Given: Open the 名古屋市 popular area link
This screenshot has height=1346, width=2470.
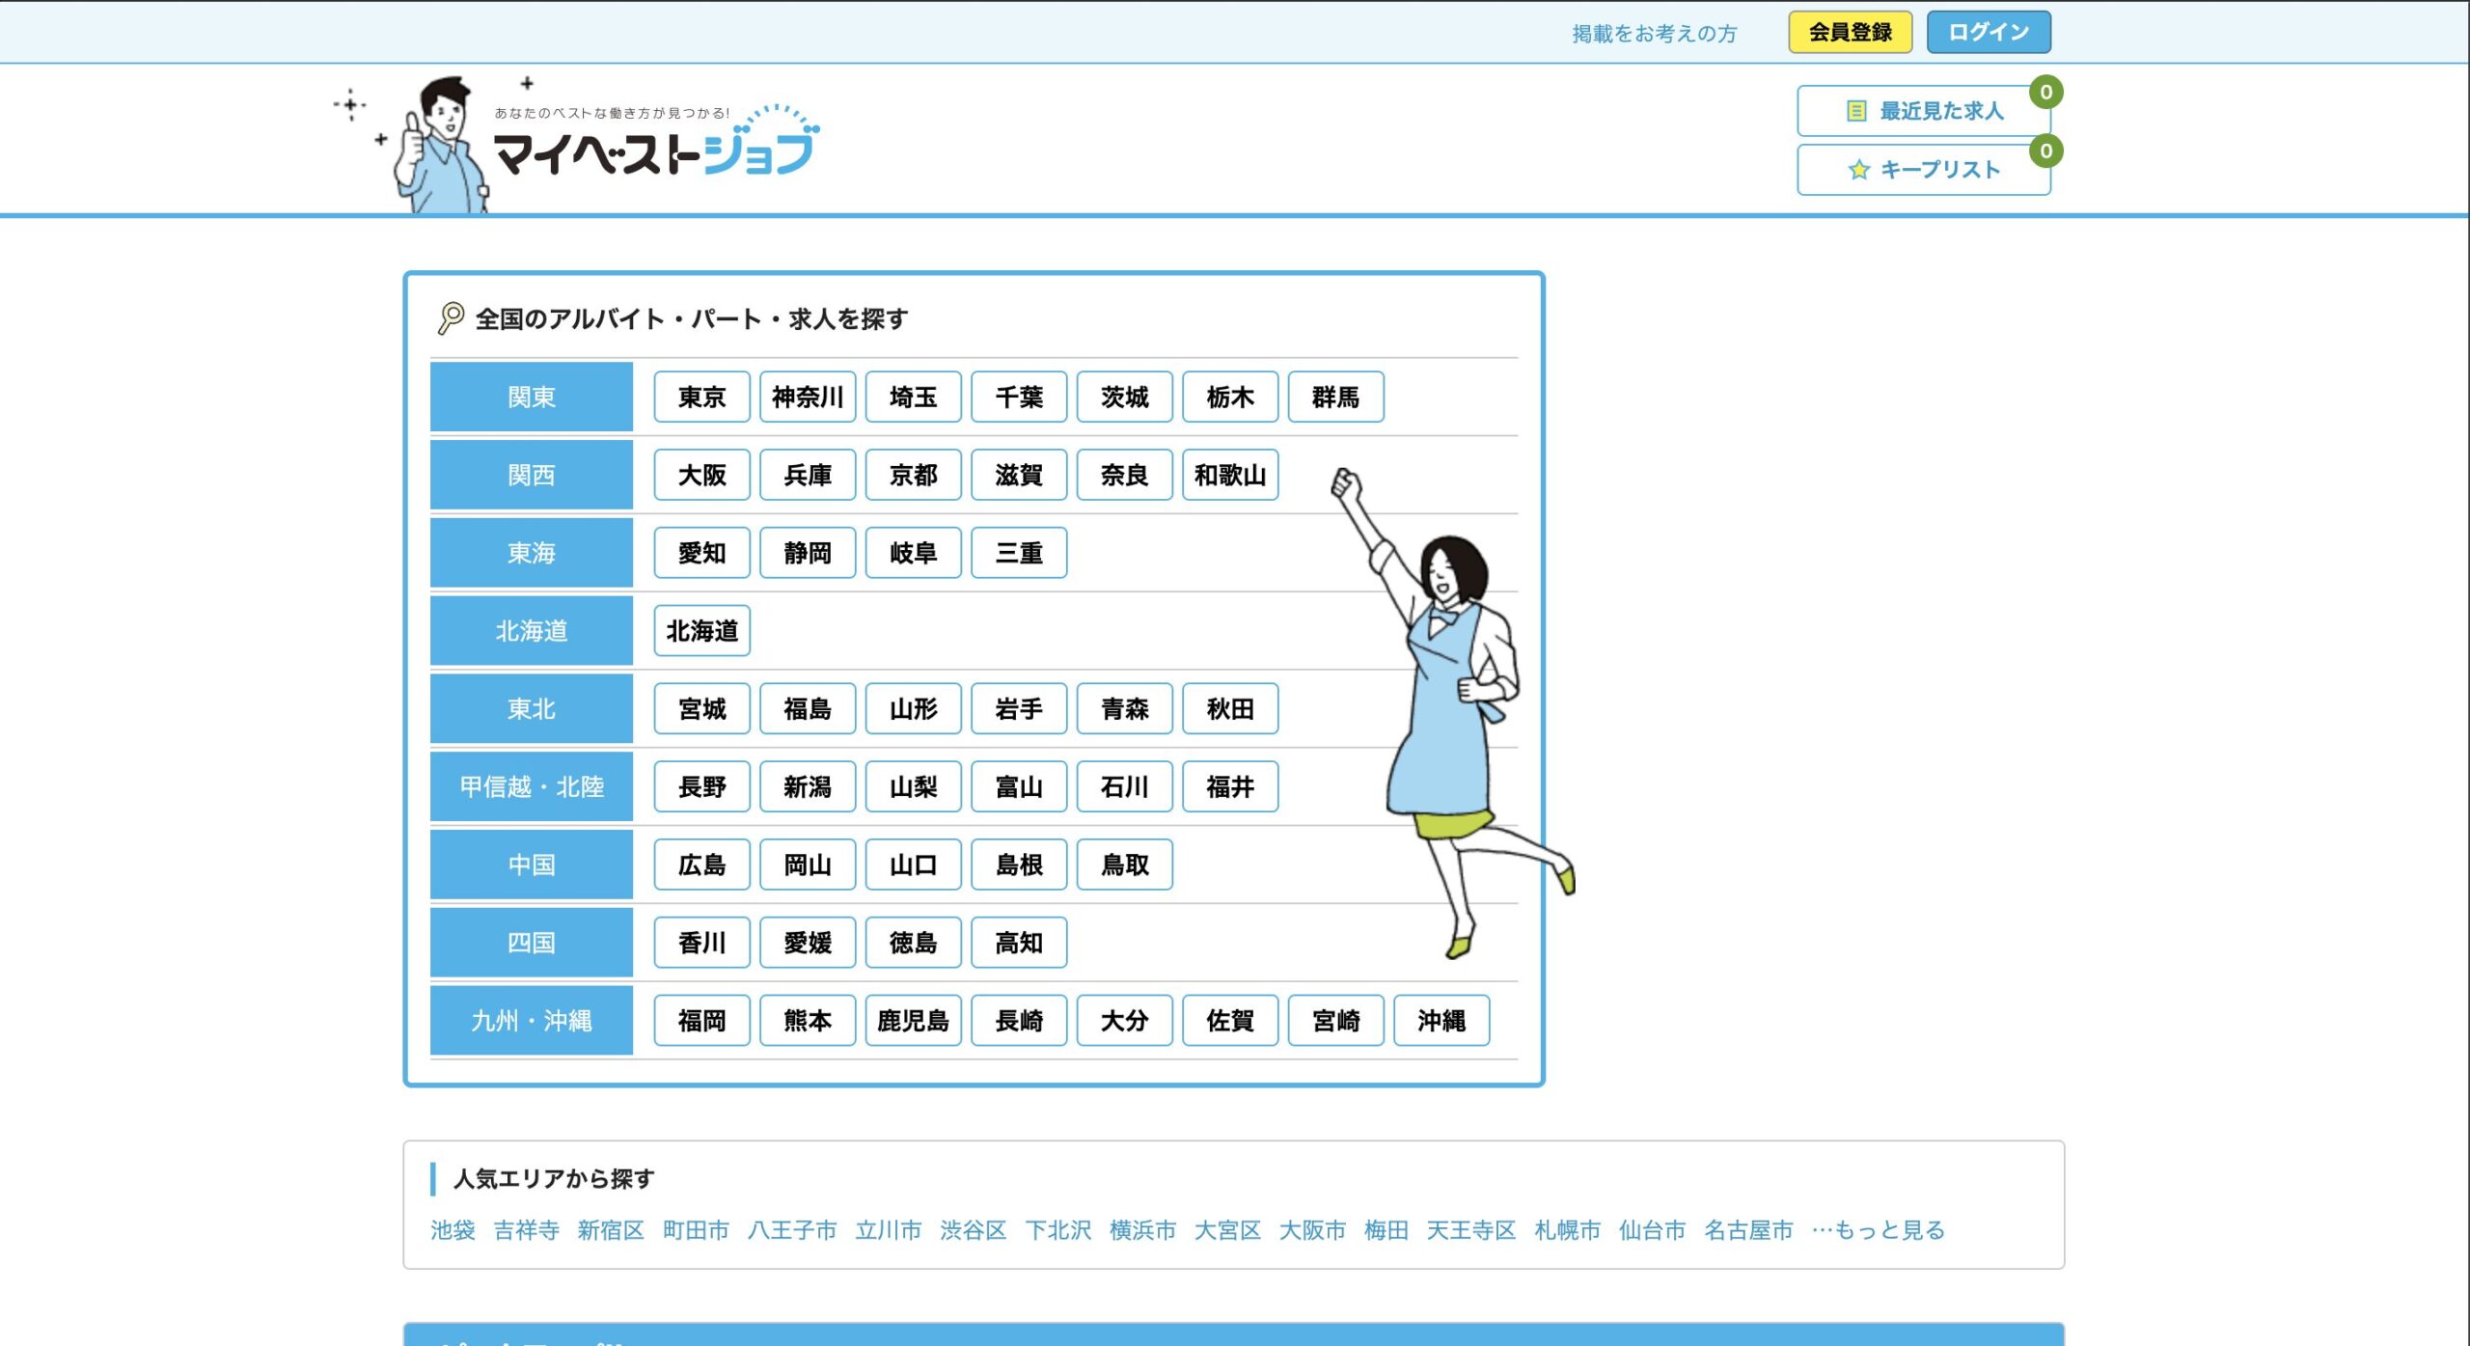Looking at the screenshot, I should point(1747,1230).
